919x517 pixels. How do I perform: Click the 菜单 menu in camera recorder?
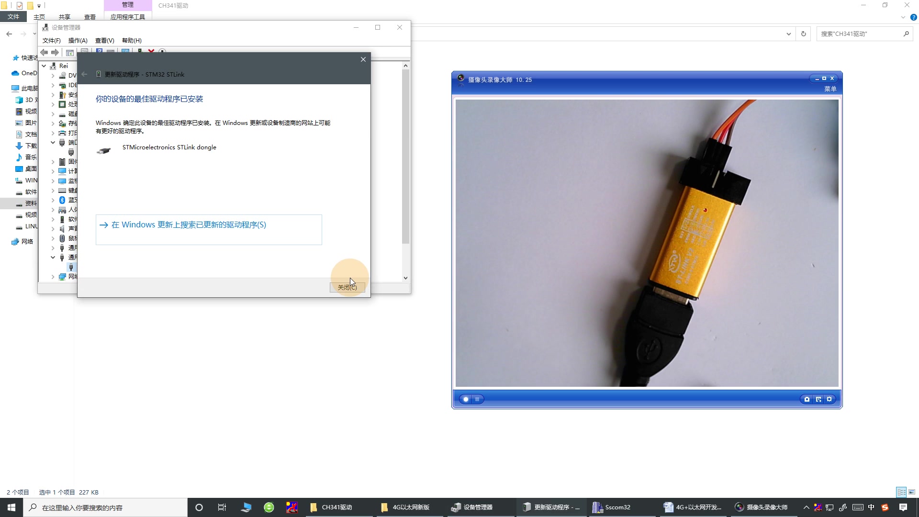[x=830, y=89]
